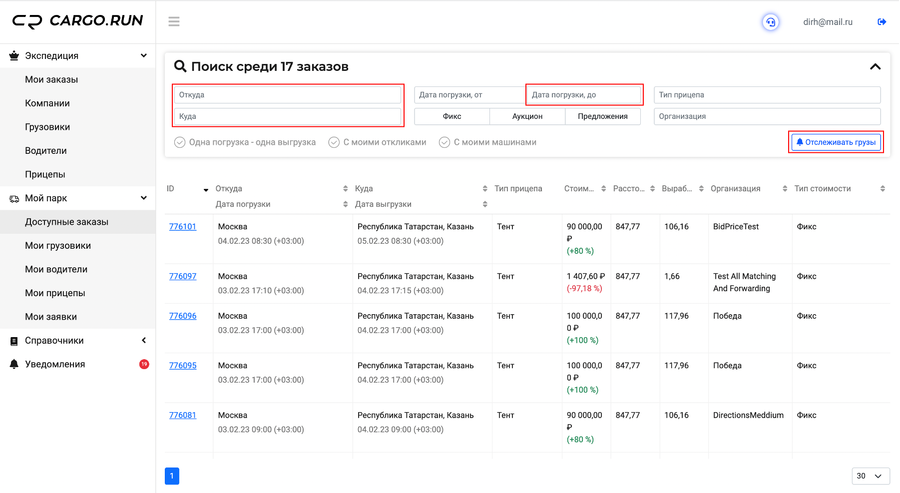Open the hamburger menu icon
This screenshot has height=493, width=900.
click(174, 21)
